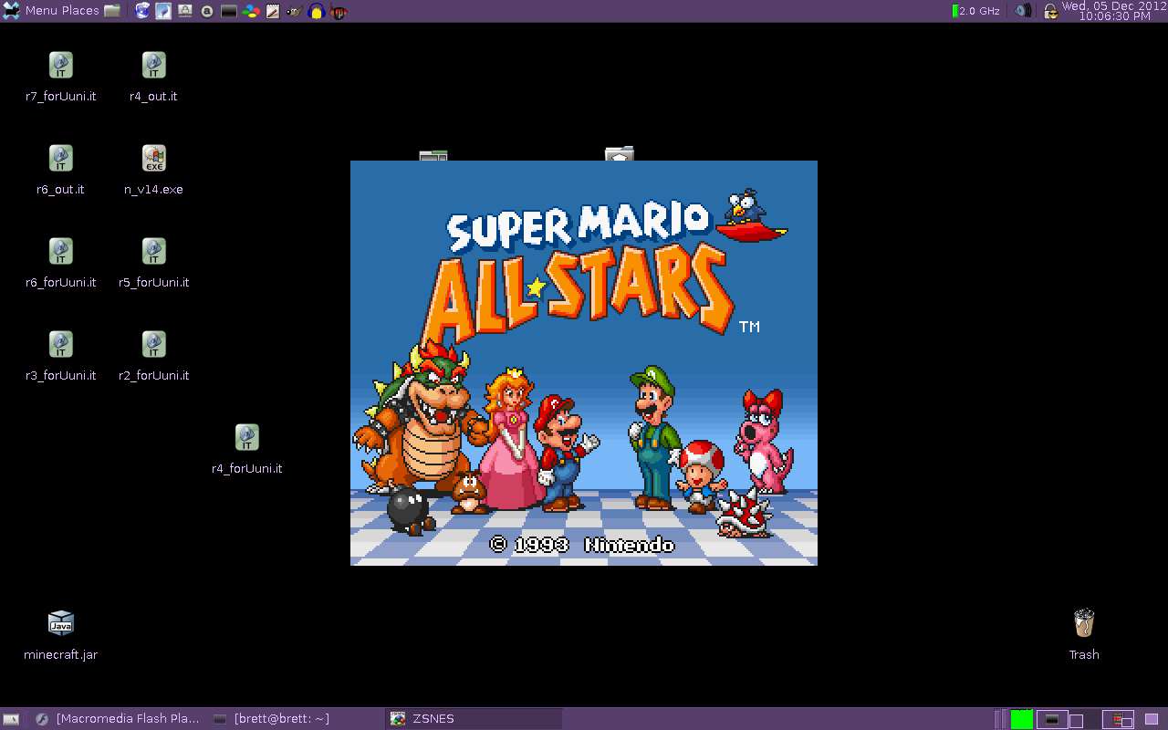Launch ZSNES via colored buttons icon
The image size is (1168, 730).
coord(251,11)
